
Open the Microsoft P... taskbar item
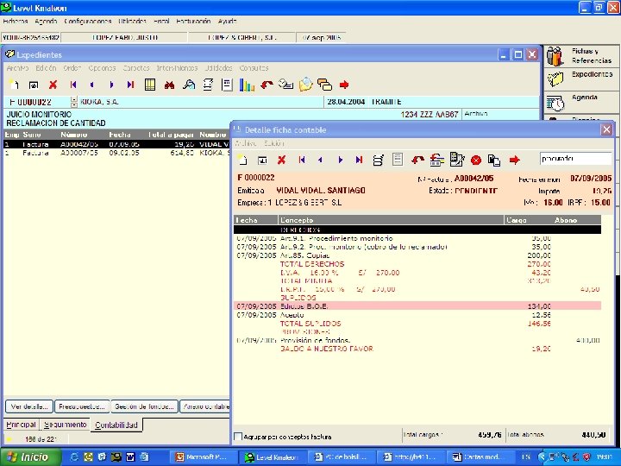[204, 457]
